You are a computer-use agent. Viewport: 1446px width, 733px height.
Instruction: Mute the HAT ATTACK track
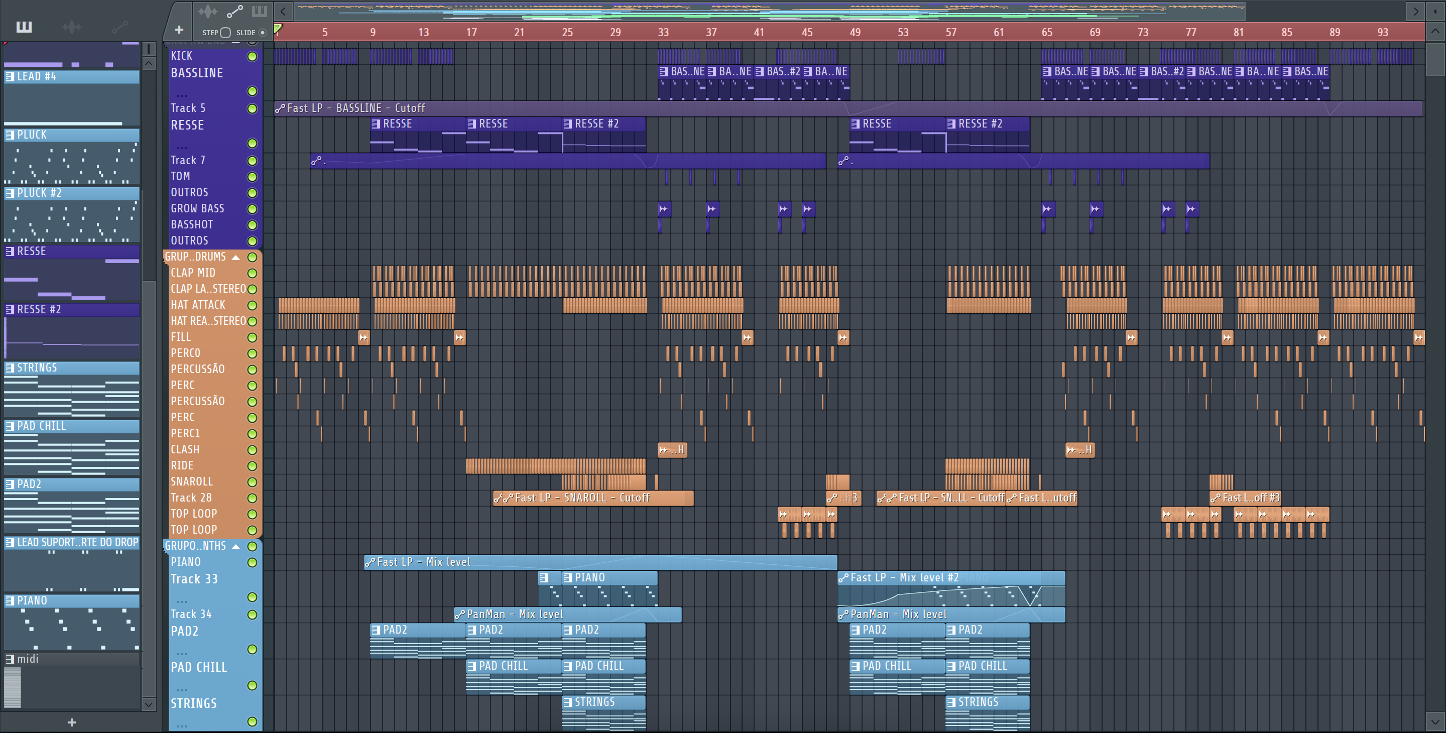tap(253, 306)
